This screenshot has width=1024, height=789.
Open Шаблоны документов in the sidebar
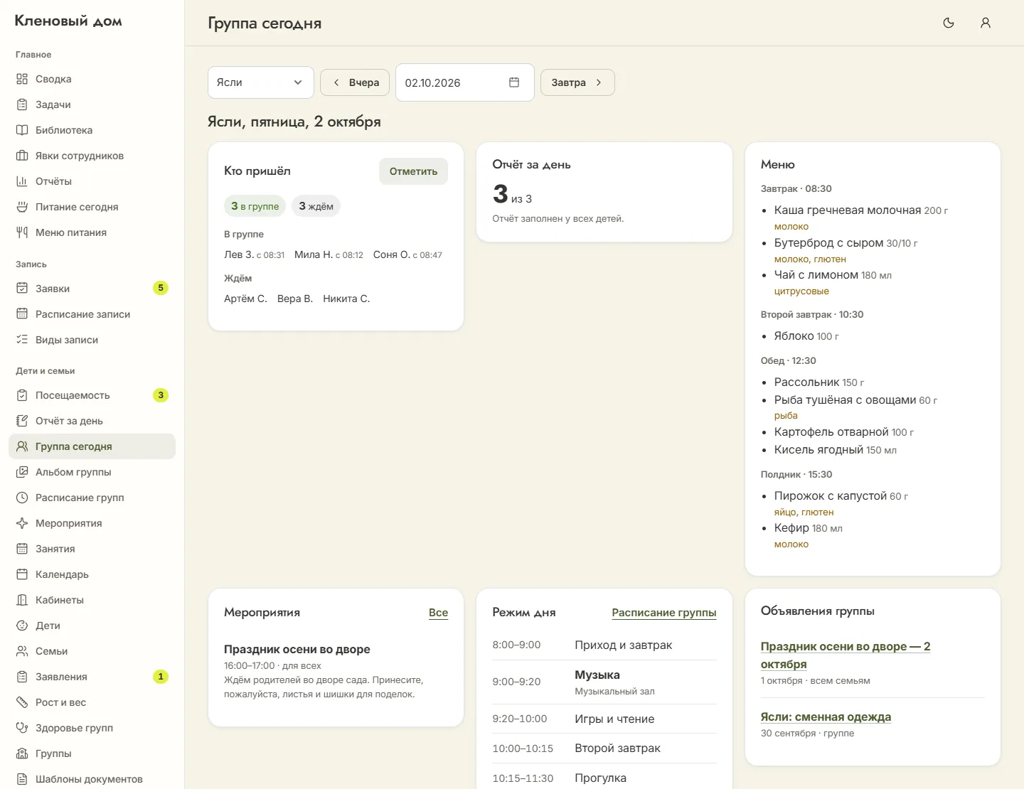[x=92, y=779]
